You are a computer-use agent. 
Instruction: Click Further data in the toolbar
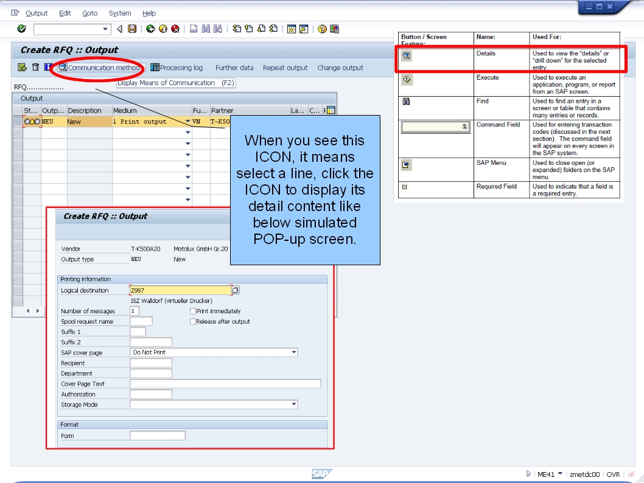(234, 68)
